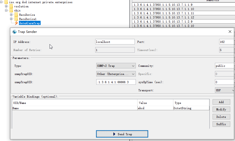The width and height of the screenshot is (235, 141).
Task: Select the Name variable binding row
Action: click(x=111, y=108)
